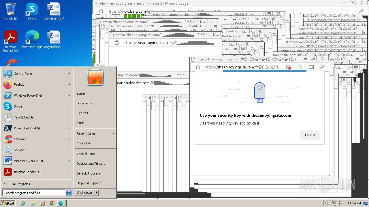Open Windows PowerShell from the Start menu

[x=37, y=95]
